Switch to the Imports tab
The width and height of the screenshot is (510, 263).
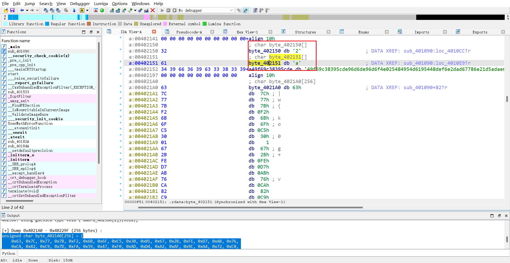pos(422,32)
